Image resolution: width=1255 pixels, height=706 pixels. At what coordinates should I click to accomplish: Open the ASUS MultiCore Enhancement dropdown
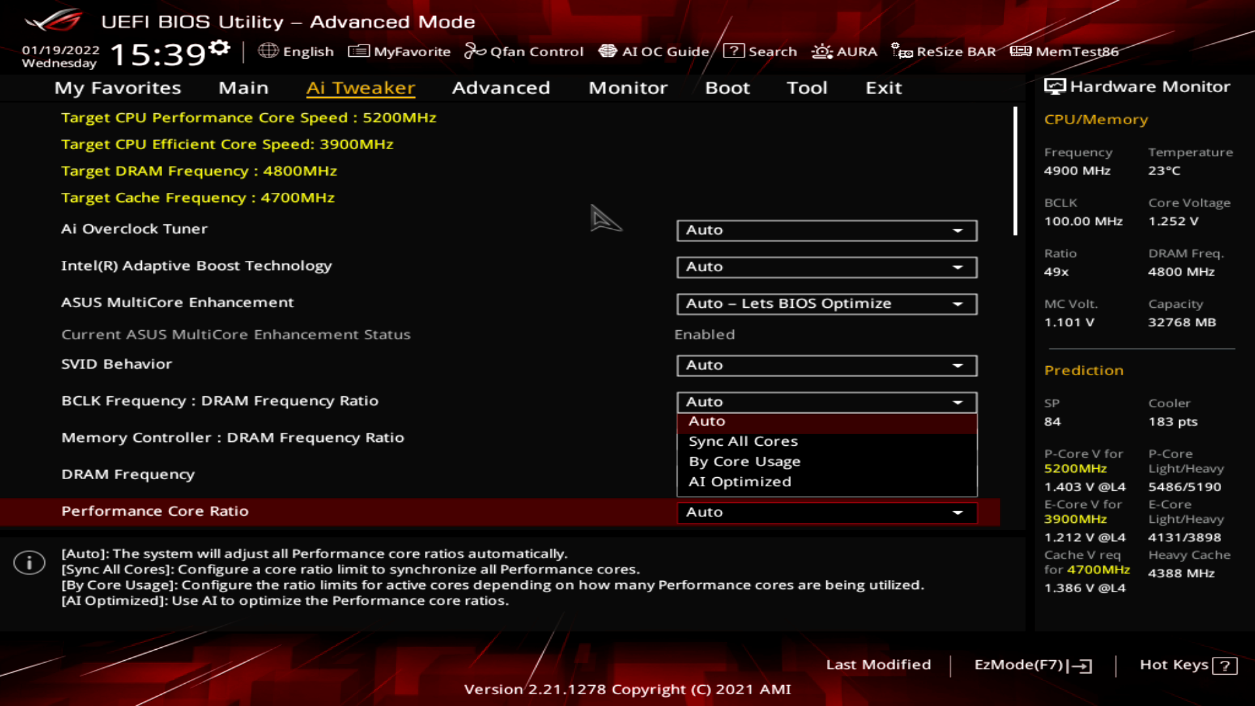click(x=826, y=303)
